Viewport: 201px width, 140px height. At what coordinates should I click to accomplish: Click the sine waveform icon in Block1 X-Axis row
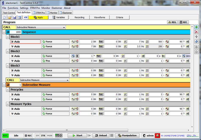(x=73, y=42)
